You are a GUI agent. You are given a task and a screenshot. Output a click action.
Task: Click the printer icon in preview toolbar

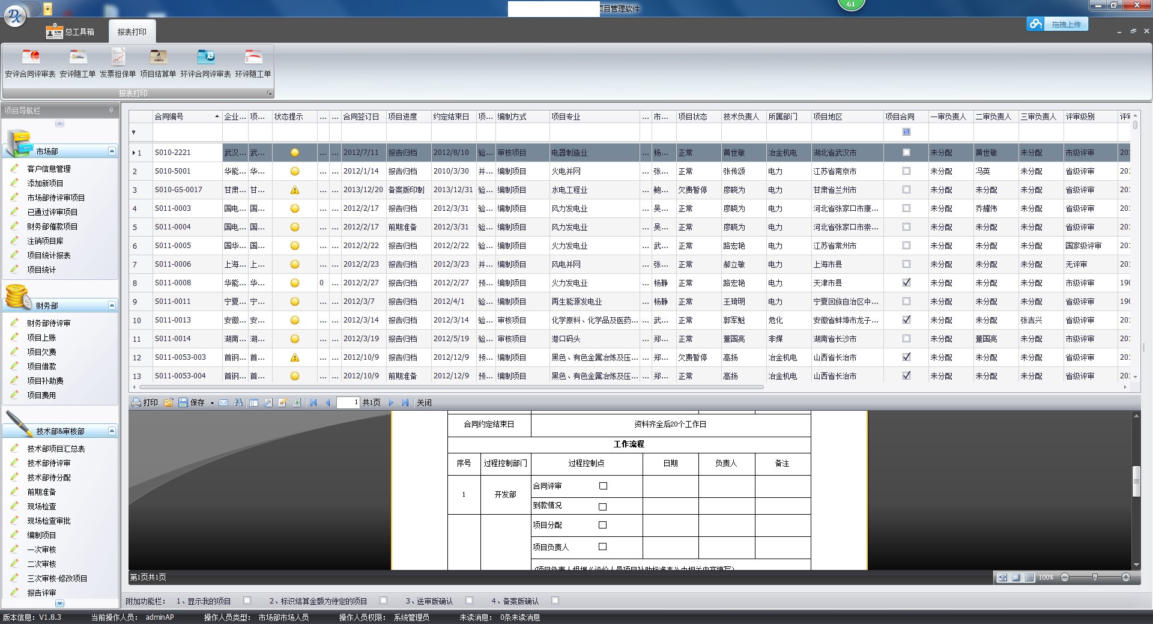(137, 402)
